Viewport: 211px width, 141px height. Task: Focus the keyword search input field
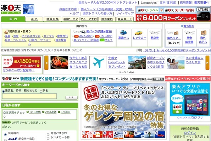[x=29, y=96]
